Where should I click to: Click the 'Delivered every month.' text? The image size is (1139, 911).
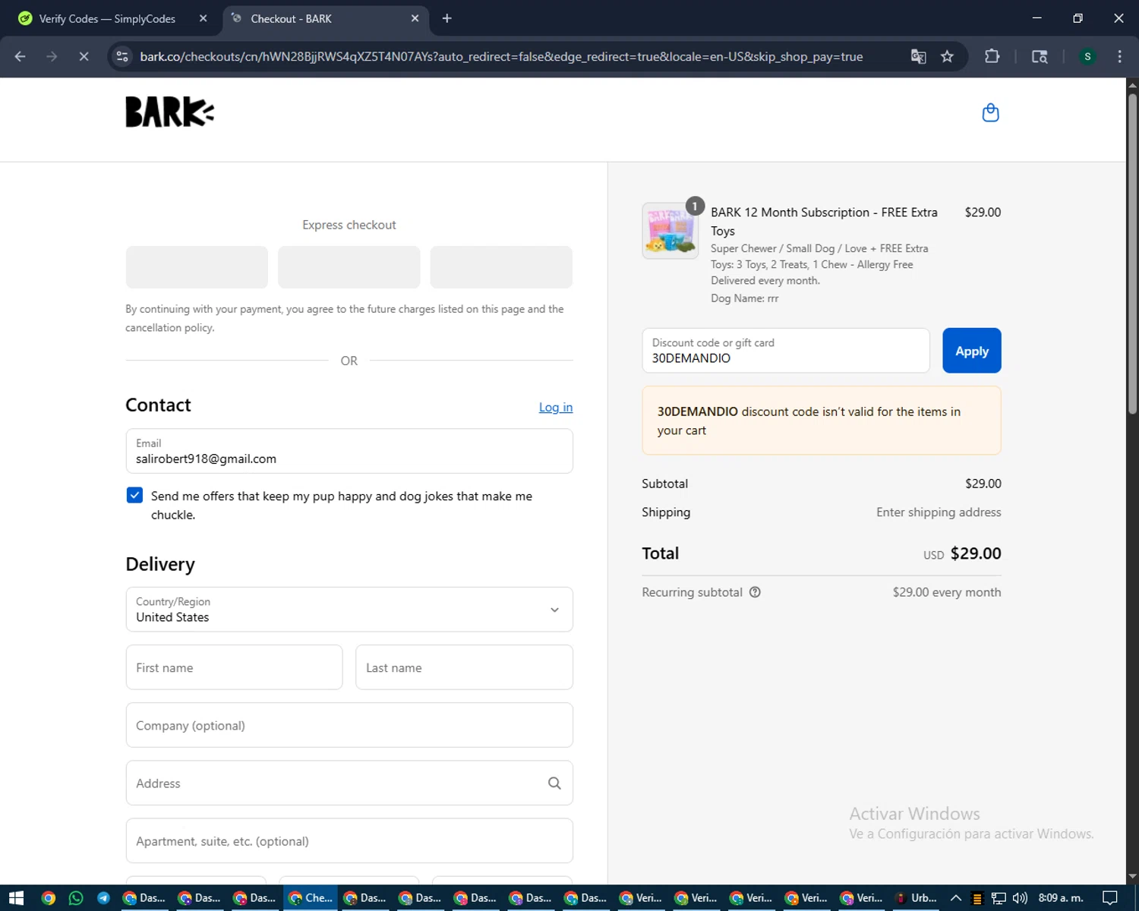click(x=765, y=280)
